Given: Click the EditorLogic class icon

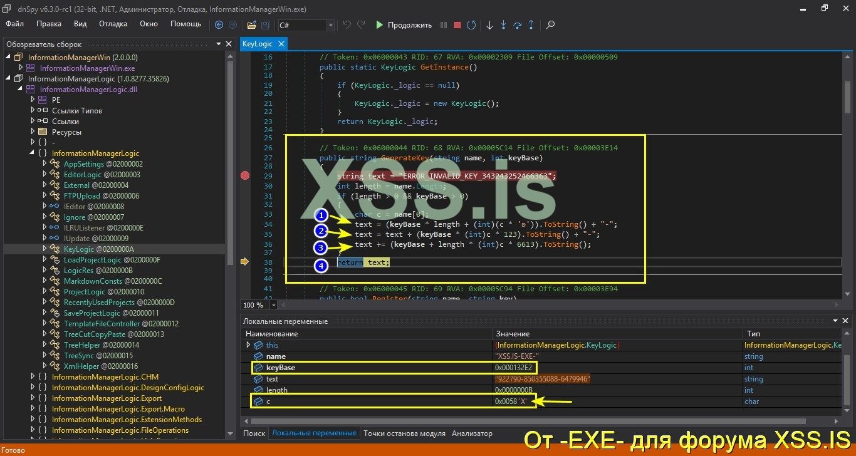Looking at the screenshot, I should point(55,174).
